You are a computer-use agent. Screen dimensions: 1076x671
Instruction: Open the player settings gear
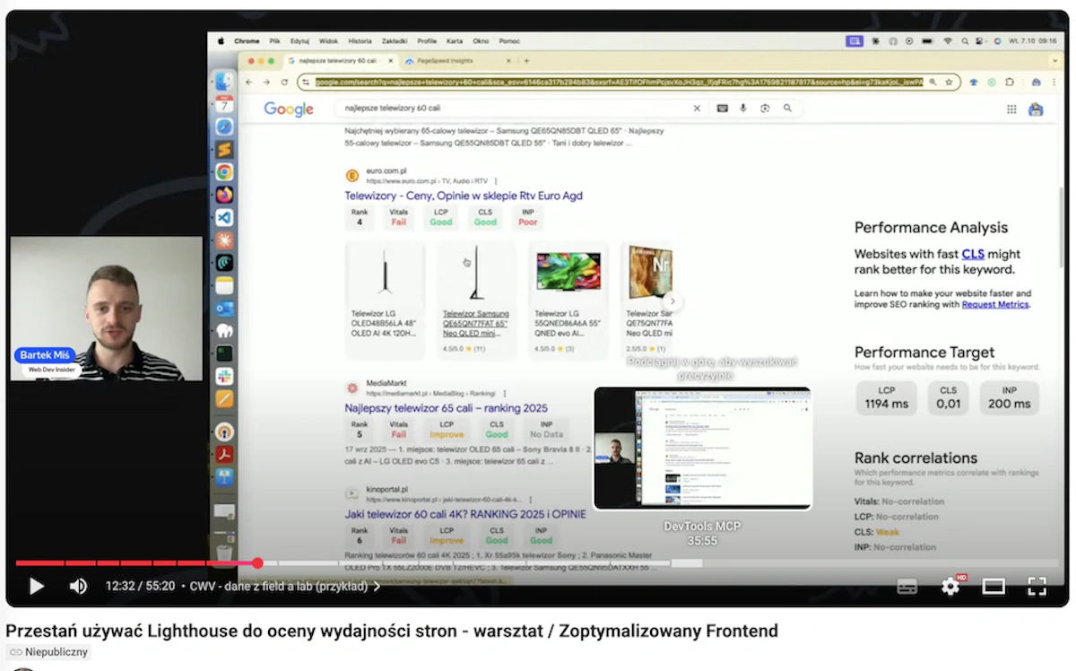pyautogui.click(x=950, y=587)
